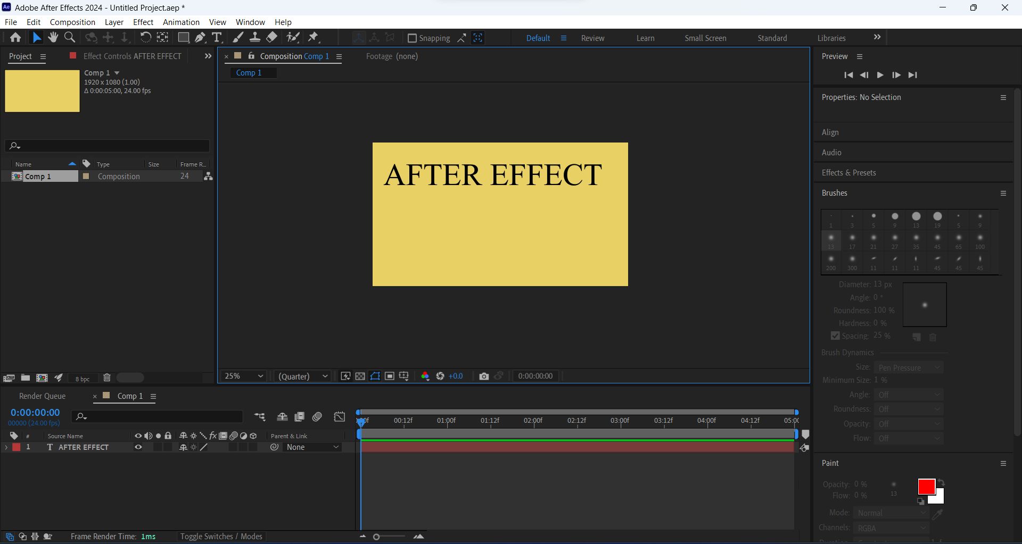Play the preview

click(x=880, y=75)
